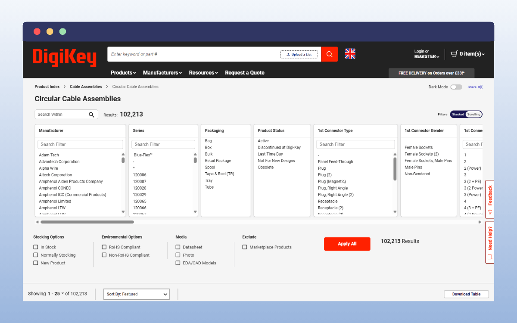Expand the Products menu
The width and height of the screenshot is (517, 323).
coord(123,73)
